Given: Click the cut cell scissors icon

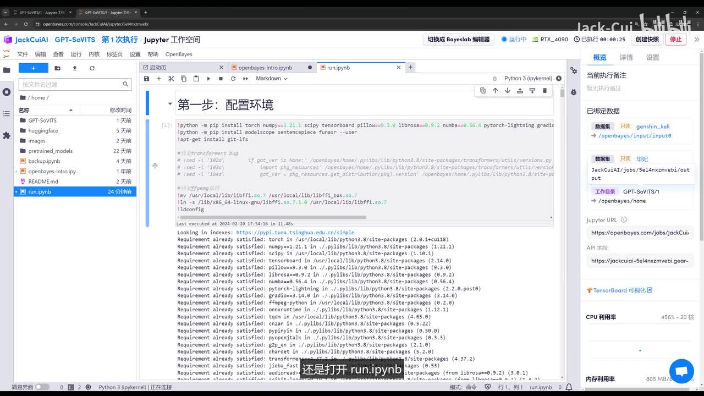Looking at the screenshot, I should point(171,79).
